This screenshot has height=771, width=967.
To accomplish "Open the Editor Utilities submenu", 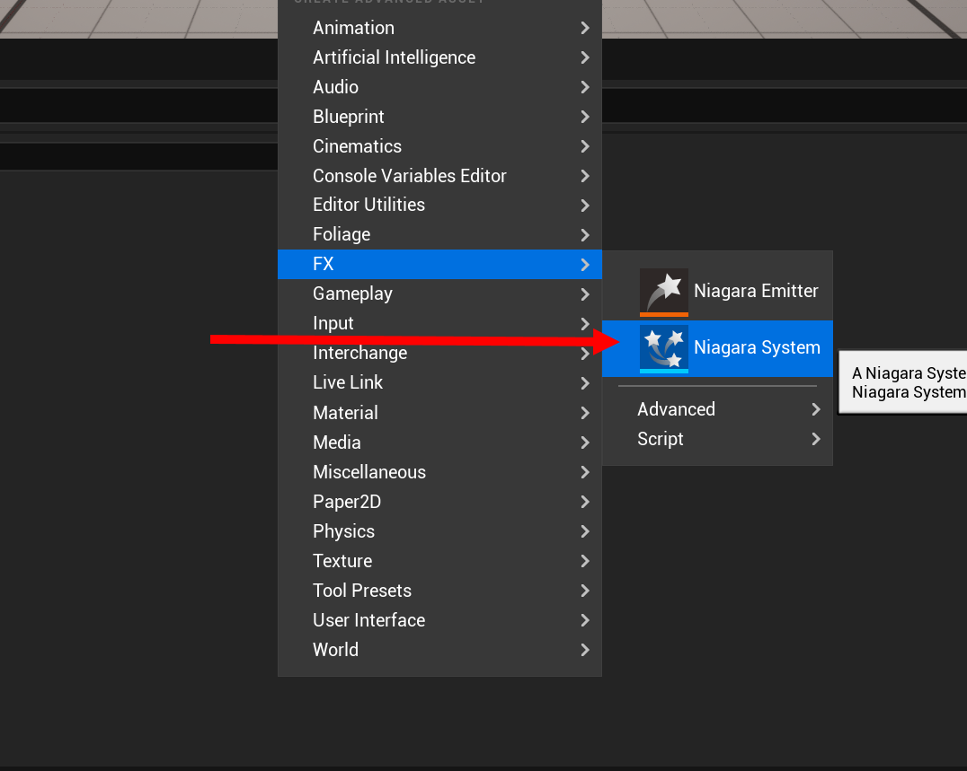I will [x=439, y=205].
